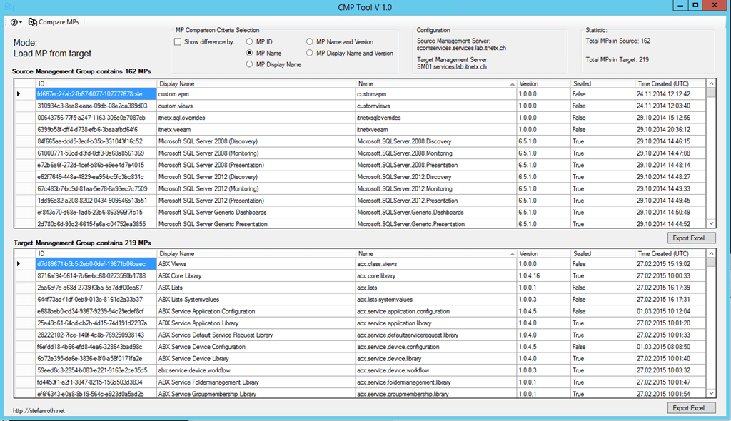This screenshot has width=731, height=421.
Task: Select the MP Name and Version option
Action: (309, 41)
